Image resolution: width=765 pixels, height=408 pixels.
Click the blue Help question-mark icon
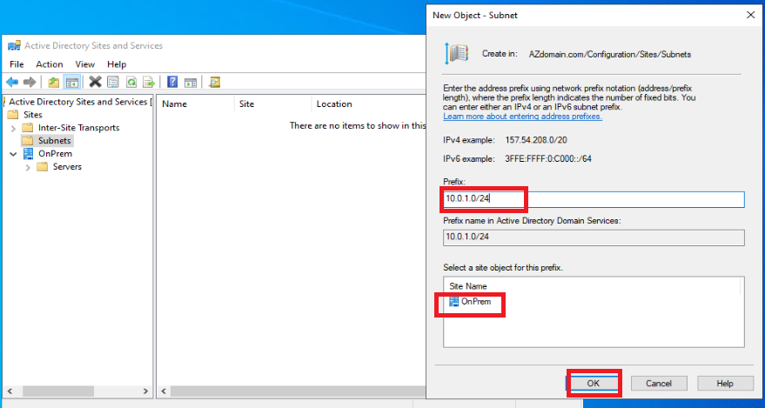[172, 82]
